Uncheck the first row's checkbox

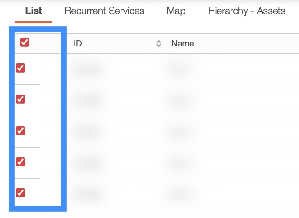pos(20,68)
